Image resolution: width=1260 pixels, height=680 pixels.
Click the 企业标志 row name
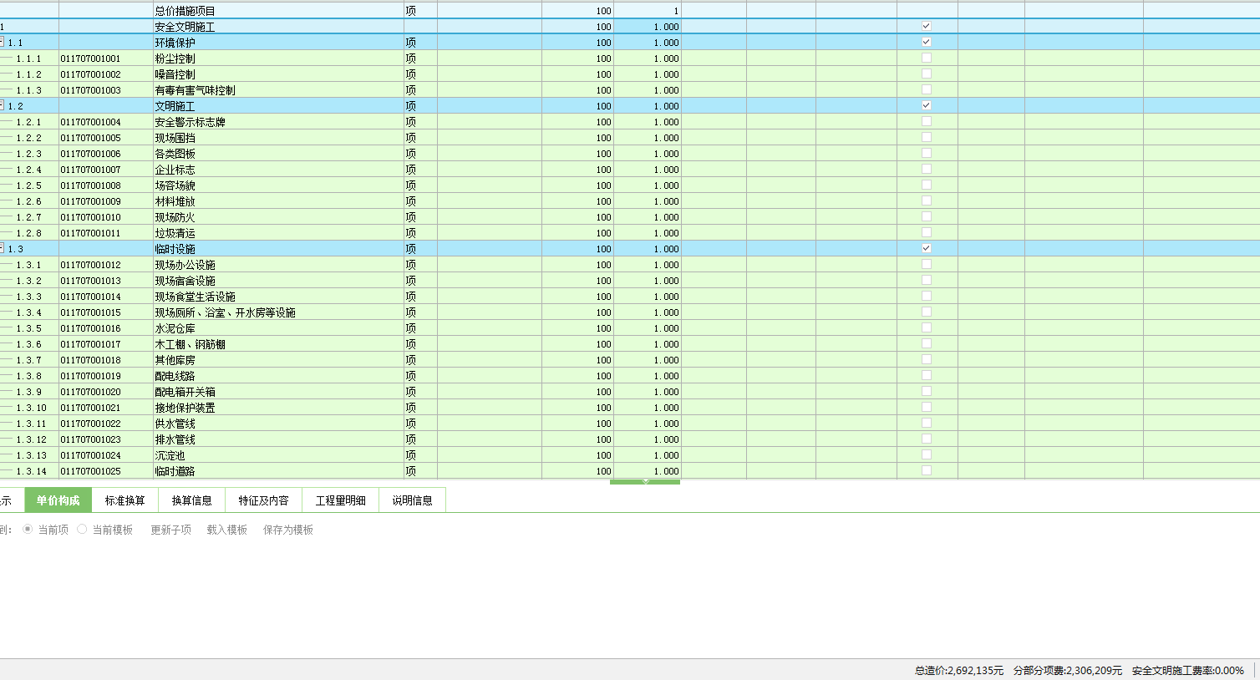[278, 170]
